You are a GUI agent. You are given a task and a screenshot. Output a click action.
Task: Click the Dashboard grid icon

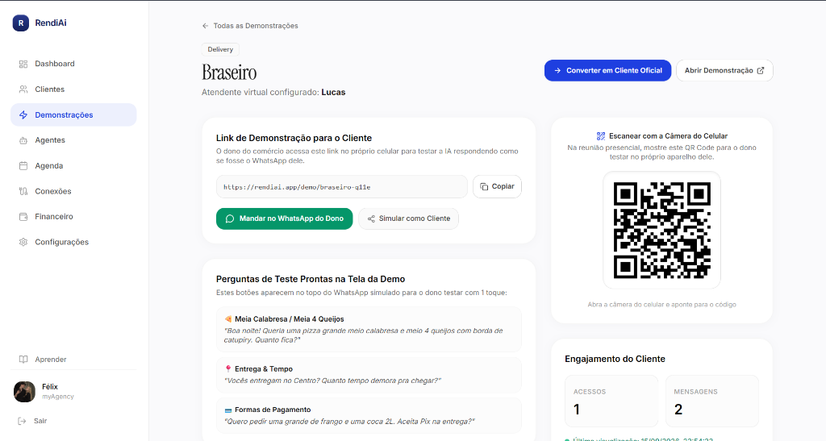coord(23,64)
